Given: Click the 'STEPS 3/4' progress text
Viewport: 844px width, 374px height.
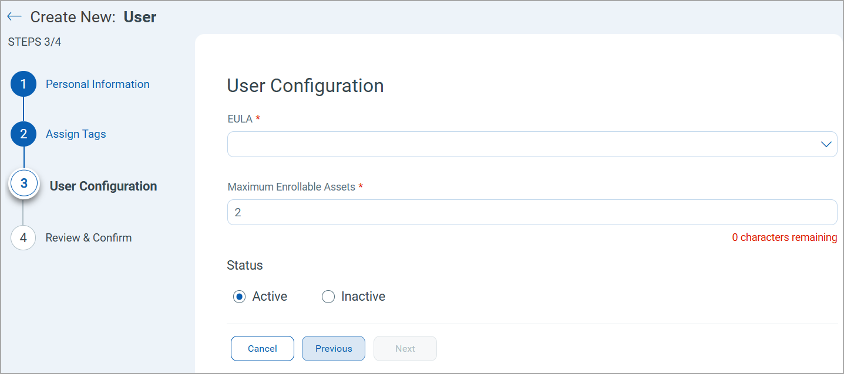Looking at the screenshot, I should coord(35,42).
